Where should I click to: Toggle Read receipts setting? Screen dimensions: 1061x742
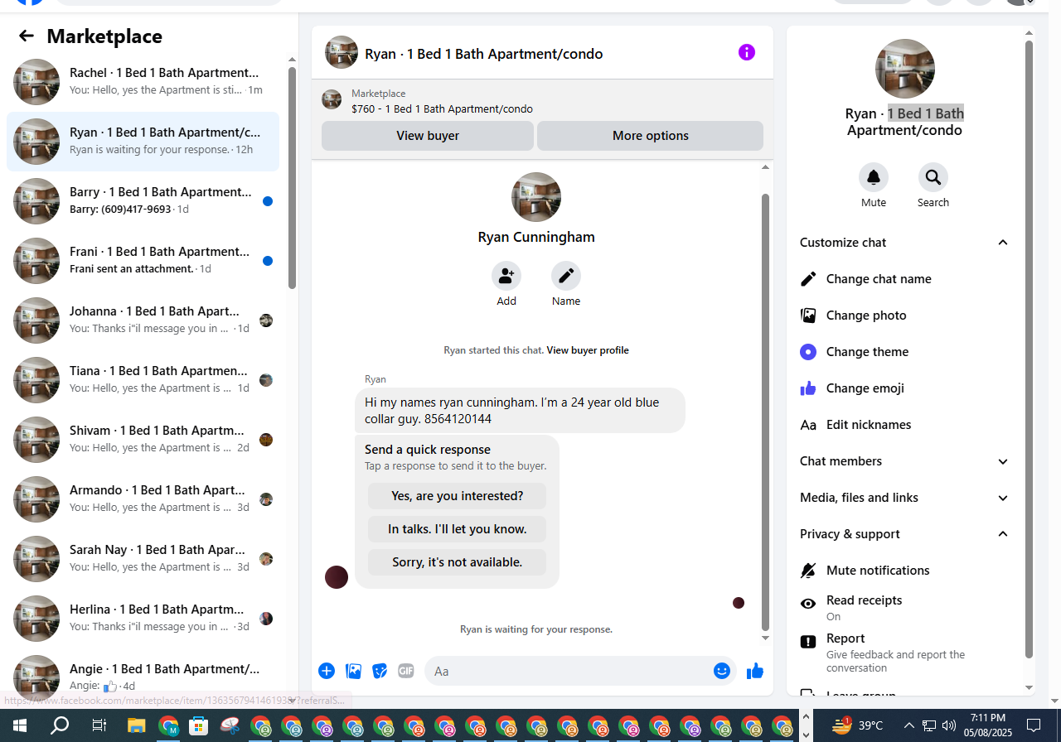pos(904,607)
